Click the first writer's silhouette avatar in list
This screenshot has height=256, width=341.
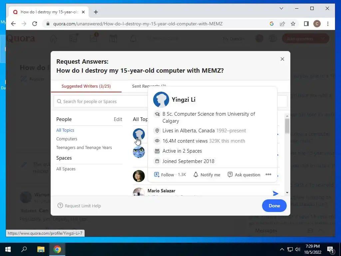(139, 134)
